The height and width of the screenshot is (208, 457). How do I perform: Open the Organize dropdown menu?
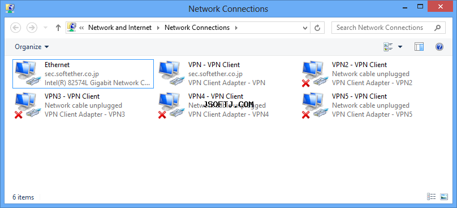32,47
